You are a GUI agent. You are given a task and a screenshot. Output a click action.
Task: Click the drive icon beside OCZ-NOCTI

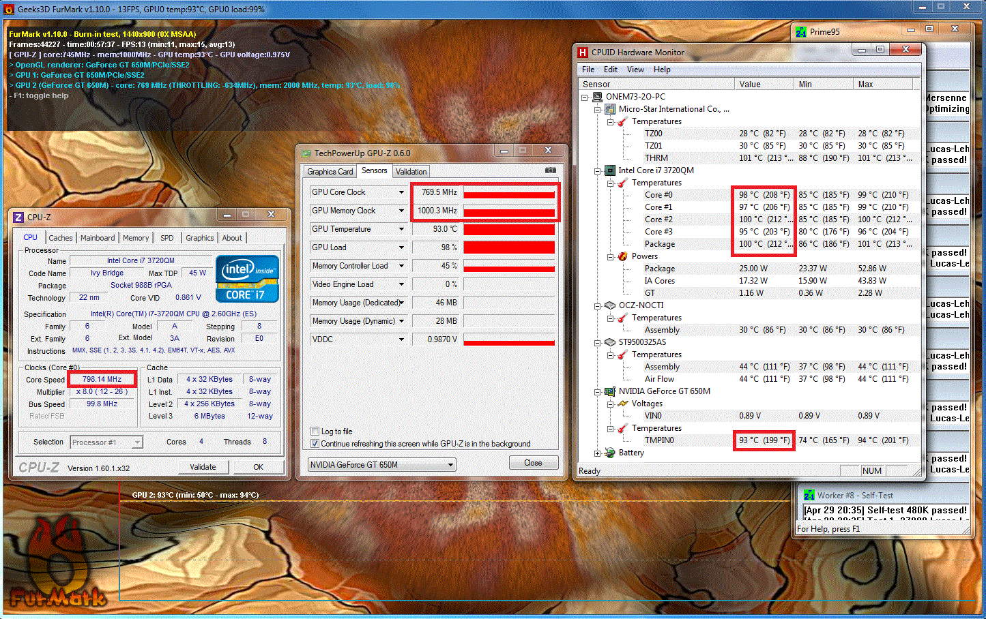(610, 305)
